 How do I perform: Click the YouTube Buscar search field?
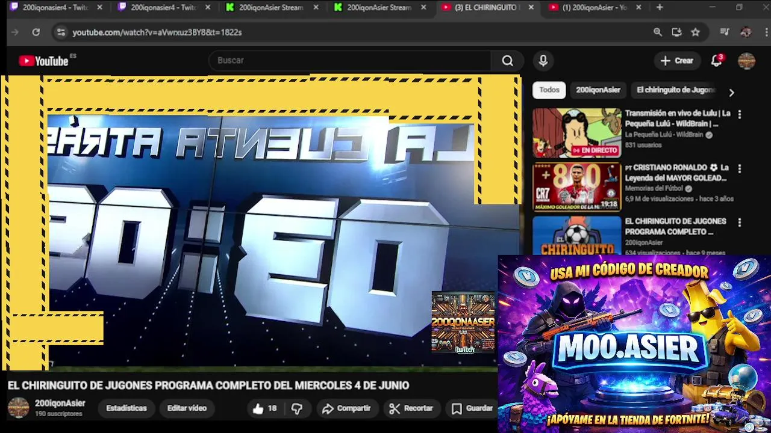[x=349, y=61]
